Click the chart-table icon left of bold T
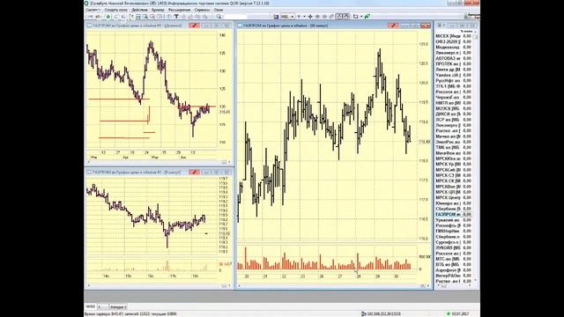This screenshot has height=317, width=564. click(x=169, y=17)
